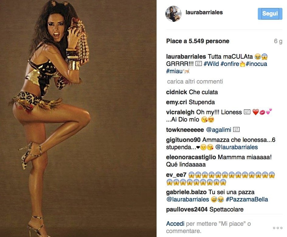287x237 pixels.
Task: Open gigituono90's profile
Action: [183, 140]
